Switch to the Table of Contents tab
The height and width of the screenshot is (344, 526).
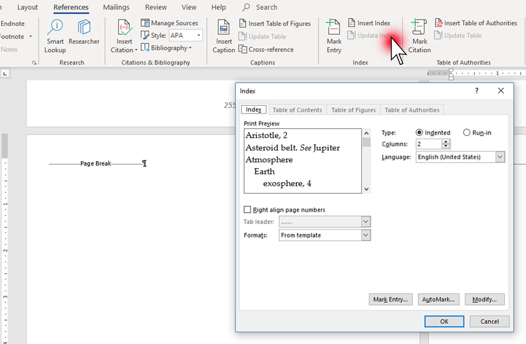click(x=297, y=110)
